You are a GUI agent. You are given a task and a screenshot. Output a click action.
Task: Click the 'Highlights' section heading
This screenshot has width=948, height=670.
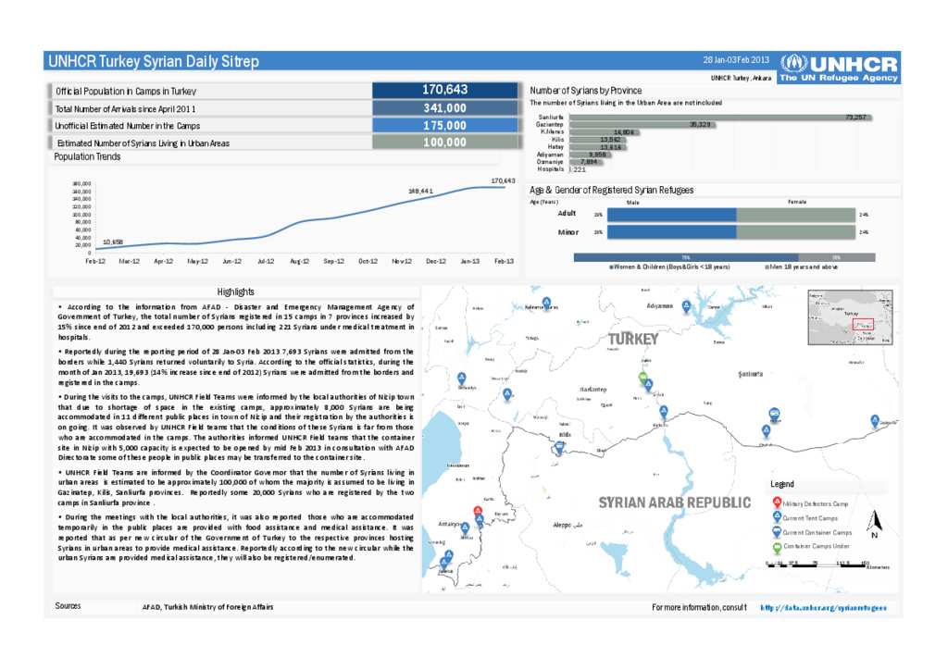(x=236, y=292)
